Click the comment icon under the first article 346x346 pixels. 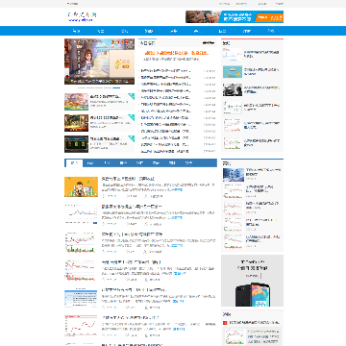point(127,196)
